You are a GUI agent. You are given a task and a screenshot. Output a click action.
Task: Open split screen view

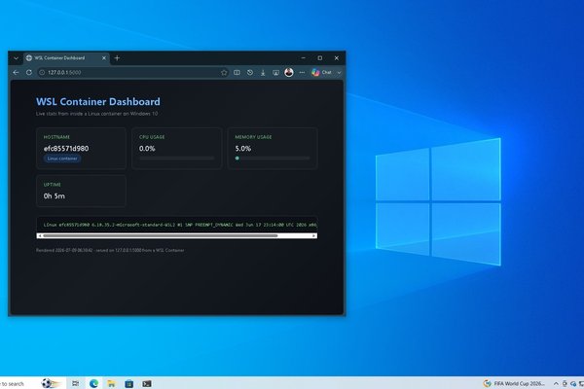coord(237,73)
